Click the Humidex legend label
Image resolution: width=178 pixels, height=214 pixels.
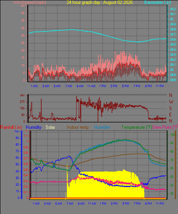coord(102,127)
